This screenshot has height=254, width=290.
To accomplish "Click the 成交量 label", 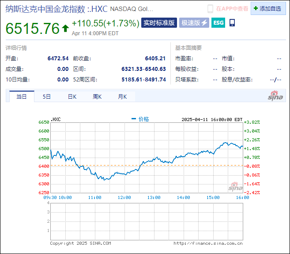I will (15, 69).
